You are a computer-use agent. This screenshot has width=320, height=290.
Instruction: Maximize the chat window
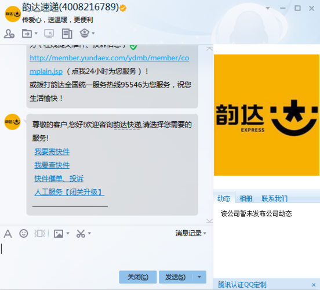click(x=297, y=8)
